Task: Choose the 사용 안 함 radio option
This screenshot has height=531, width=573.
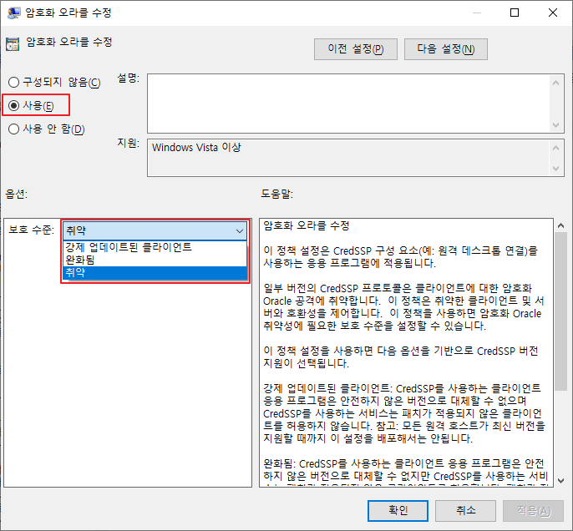Action: [x=13, y=129]
